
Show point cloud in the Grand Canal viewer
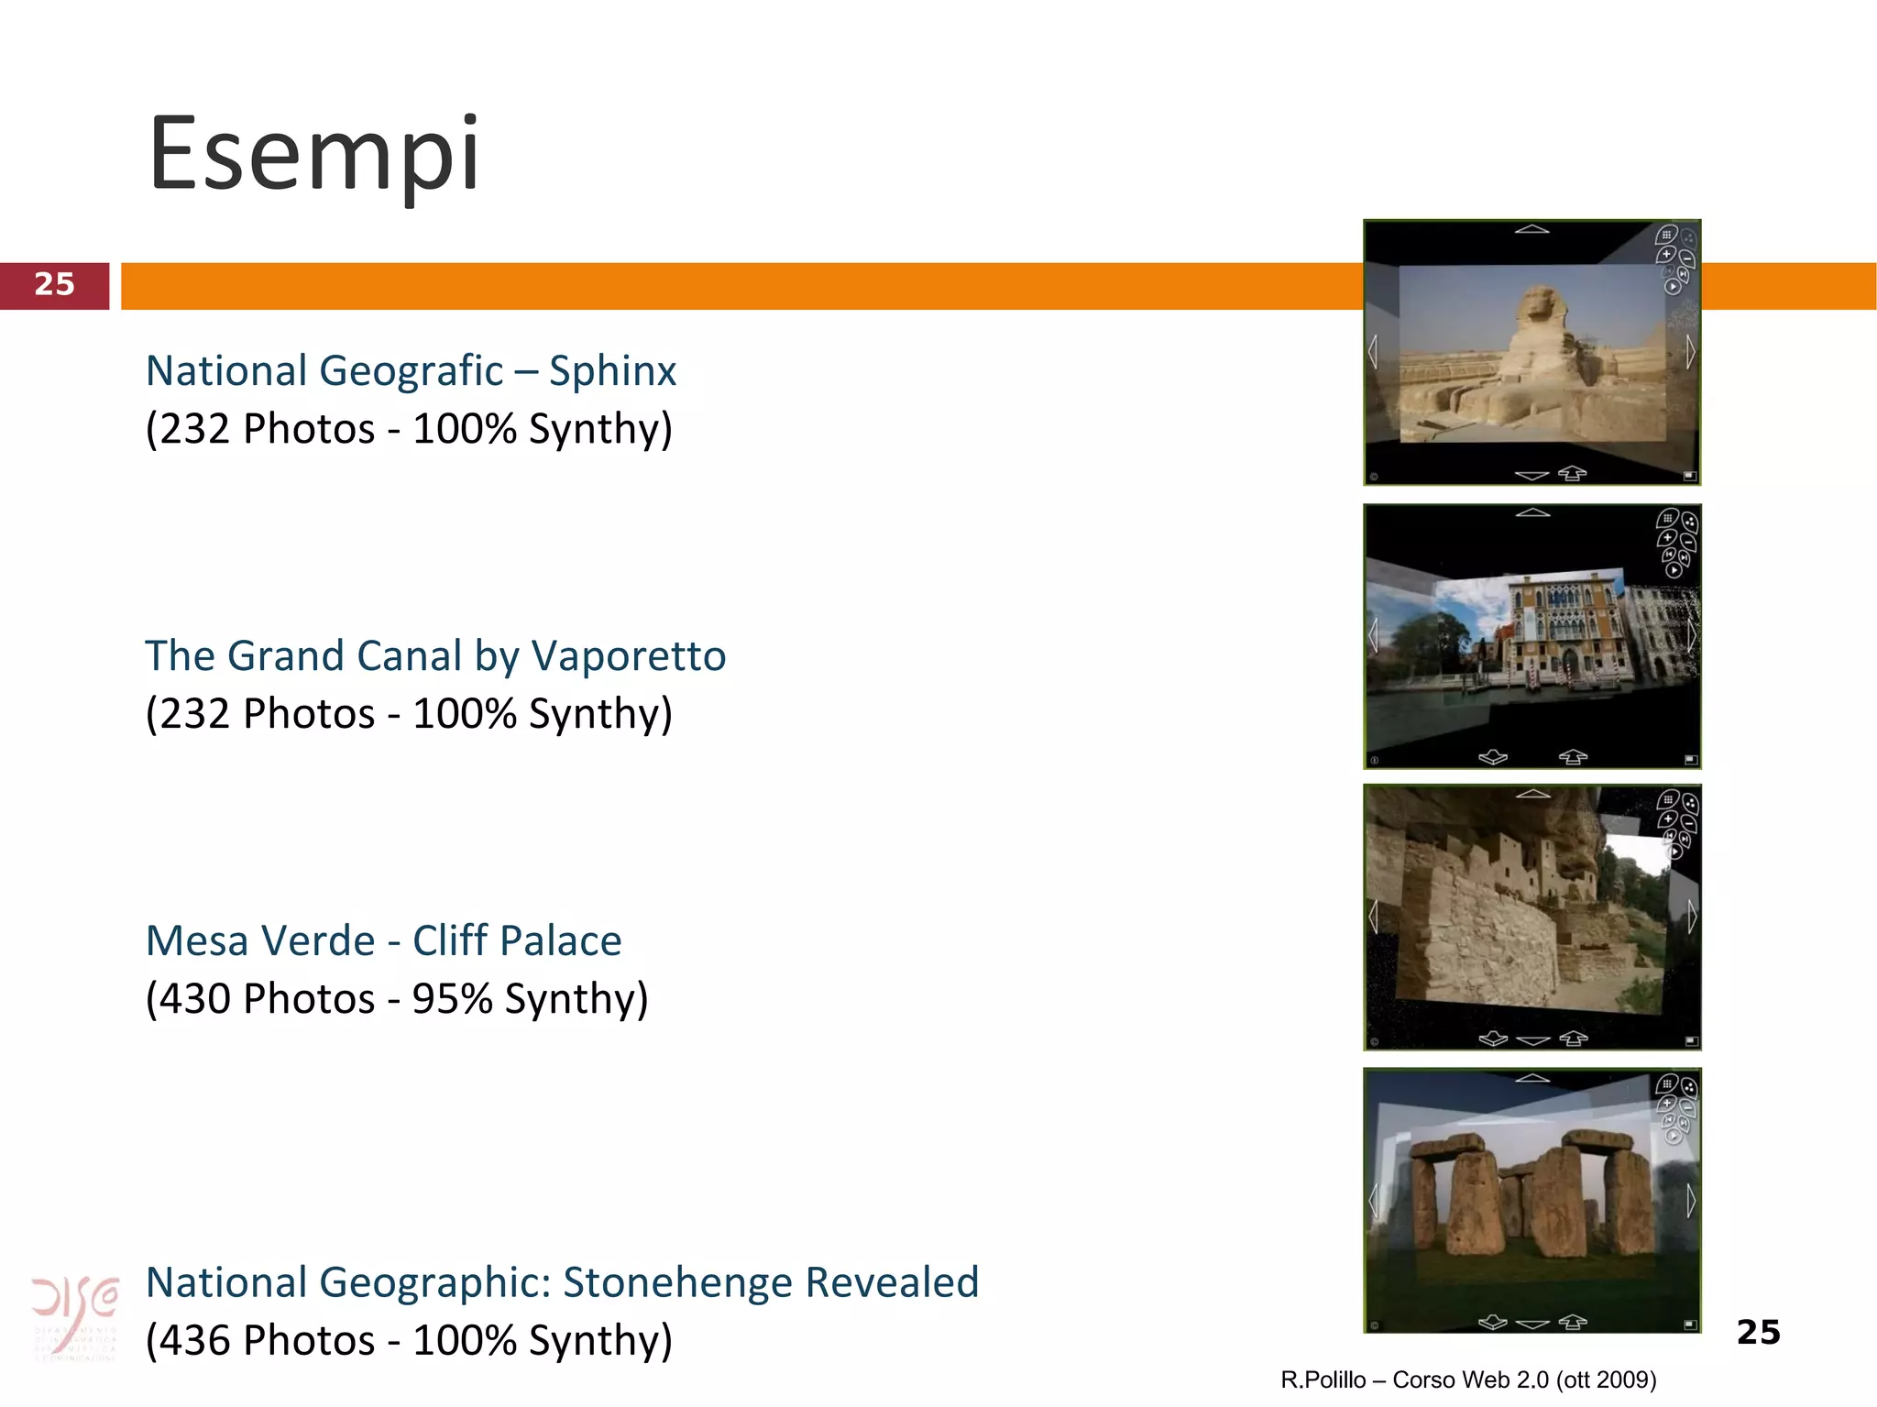pos(1690,522)
